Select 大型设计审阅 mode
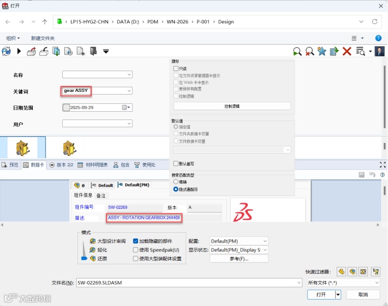Image resolution: width=388 pixels, height=306 pixels. (x=108, y=241)
